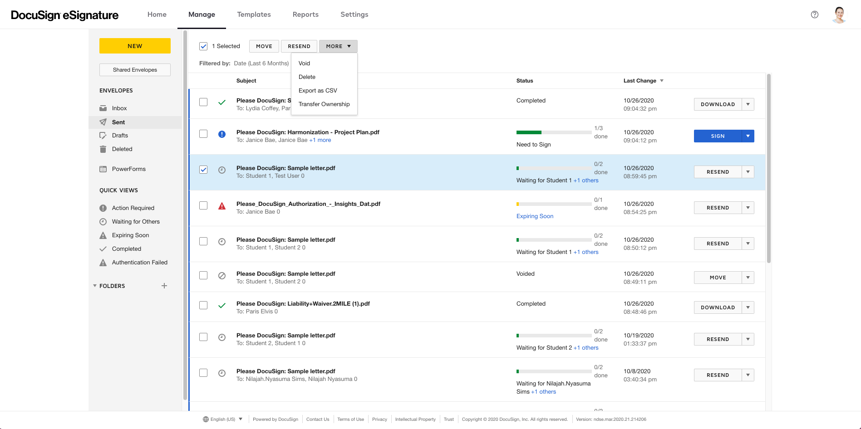The width and height of the screenshot is (861, 429).
Task: Click the globe language icon in footer
Action: [x=206, y=419]
